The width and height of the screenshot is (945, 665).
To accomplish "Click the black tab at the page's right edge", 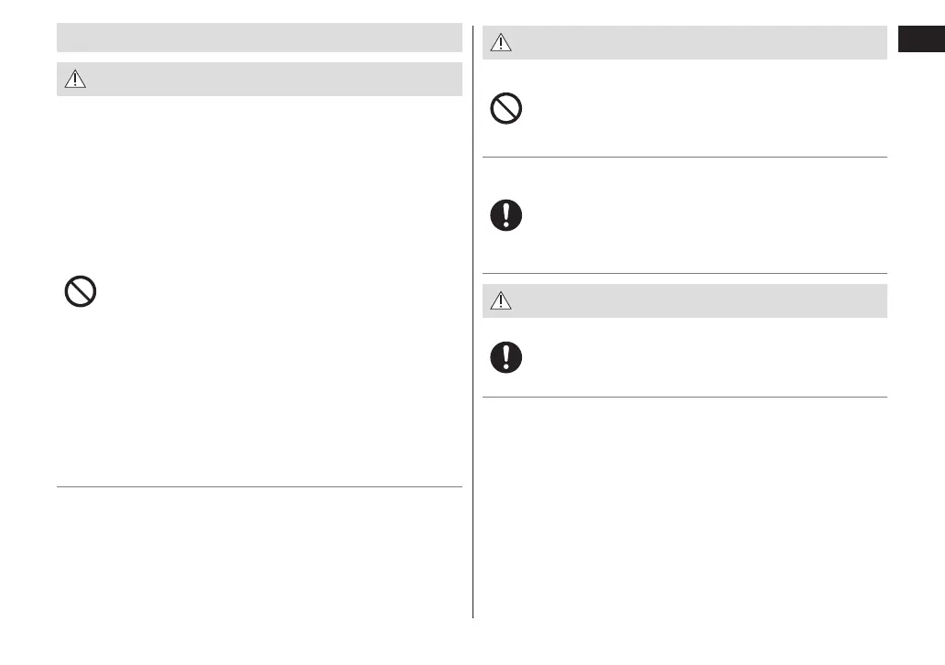I will pyautogui.click(x=920, y=40).
